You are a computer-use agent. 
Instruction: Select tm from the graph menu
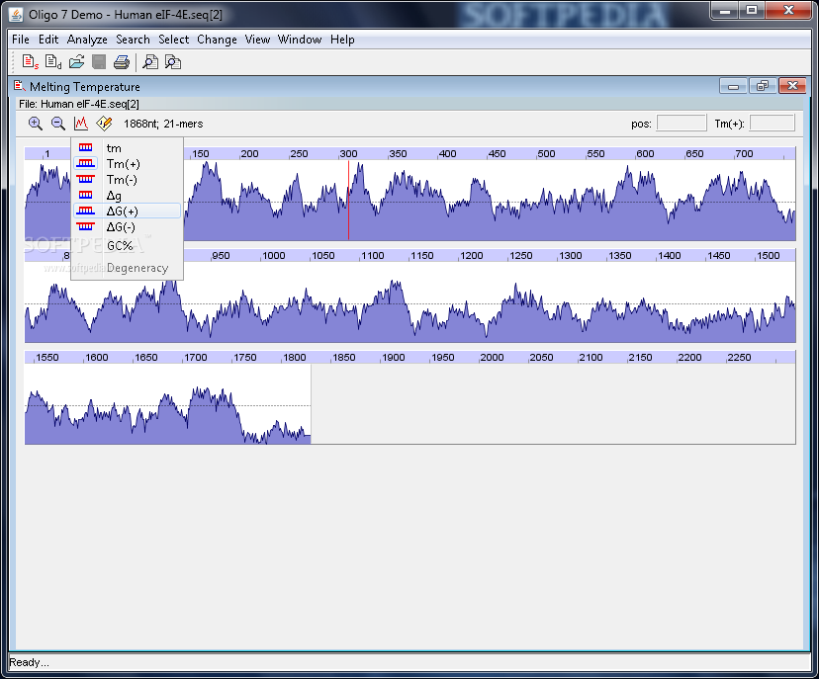tap(128, 148)
